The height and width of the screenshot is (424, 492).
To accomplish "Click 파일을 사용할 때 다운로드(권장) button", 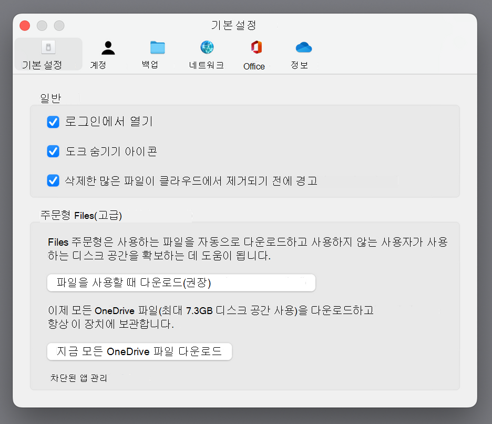I will tap(181, 282).
